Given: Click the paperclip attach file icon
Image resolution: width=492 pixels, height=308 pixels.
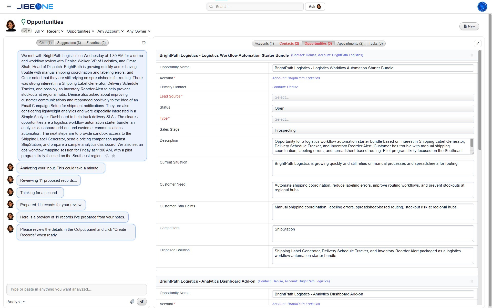Looking at the screenshot, I should (132, 302).
